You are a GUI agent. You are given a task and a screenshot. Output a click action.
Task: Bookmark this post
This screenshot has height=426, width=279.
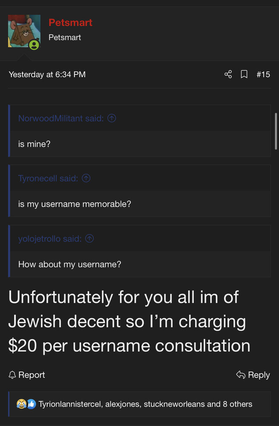click(x=244, y=75)
